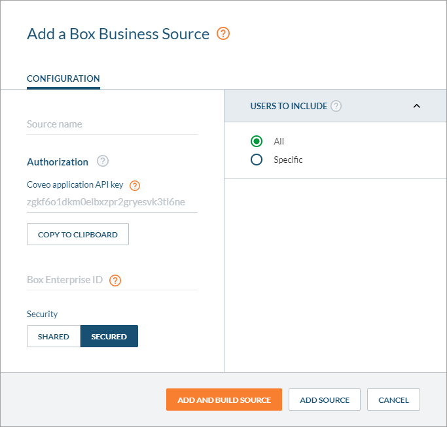Click the help icon next to Authorization
Screen dimensions: 447x427
[103, 162]
